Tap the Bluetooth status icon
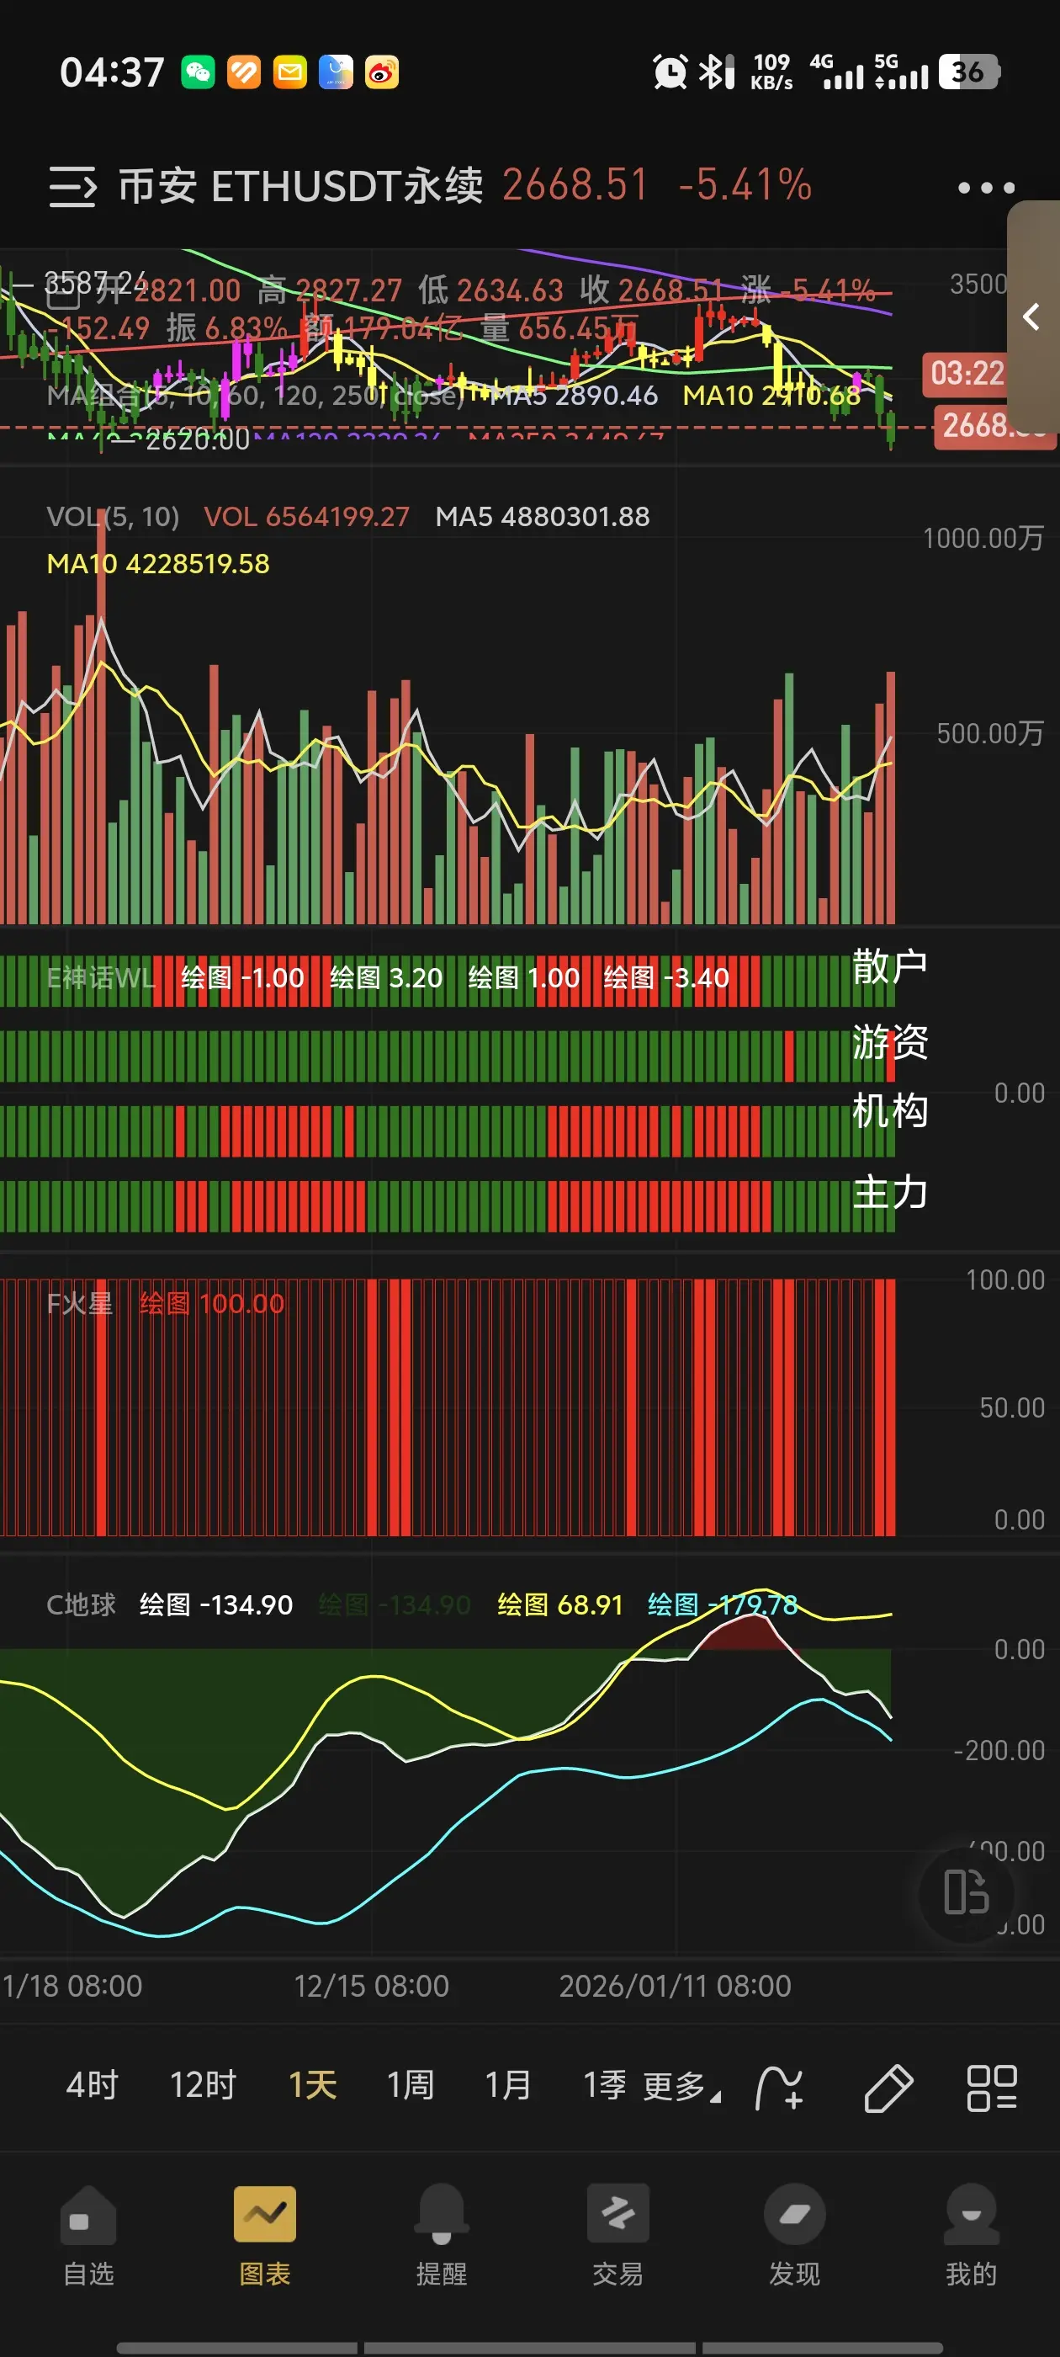Viewport: 1060px width, 2357px height. [x=716, y=72]
